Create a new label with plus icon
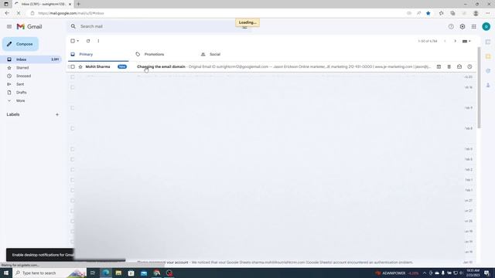This screenshot has height=278, width=495. pyautogui.click(x=57, y=114)
